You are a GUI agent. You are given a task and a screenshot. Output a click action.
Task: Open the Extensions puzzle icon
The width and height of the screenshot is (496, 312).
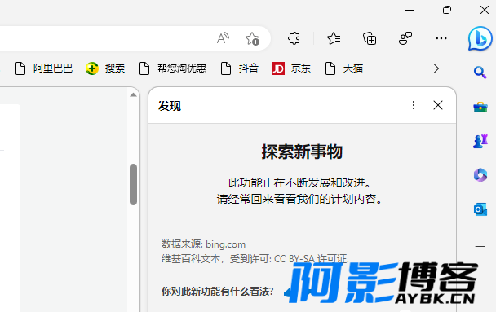294,38
